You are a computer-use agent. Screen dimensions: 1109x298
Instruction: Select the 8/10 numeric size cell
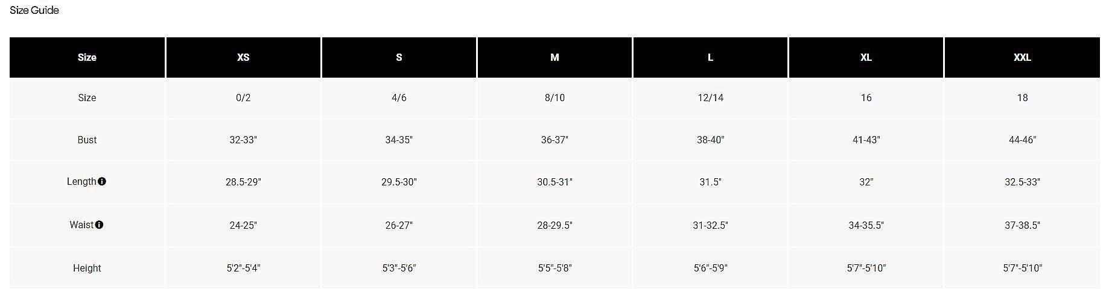pos(554,98)
